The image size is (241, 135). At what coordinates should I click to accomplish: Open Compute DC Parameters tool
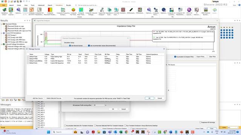pos(39,11)
